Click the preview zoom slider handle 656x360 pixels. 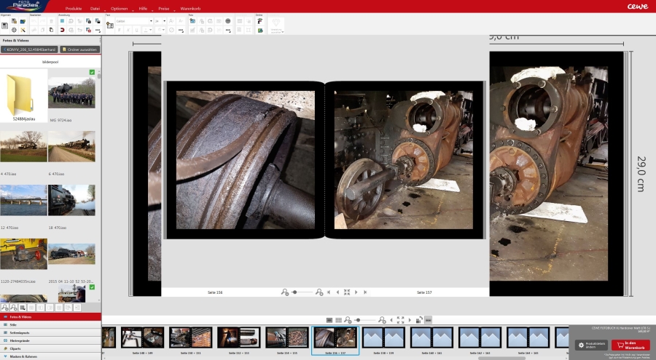pos(294,292)
